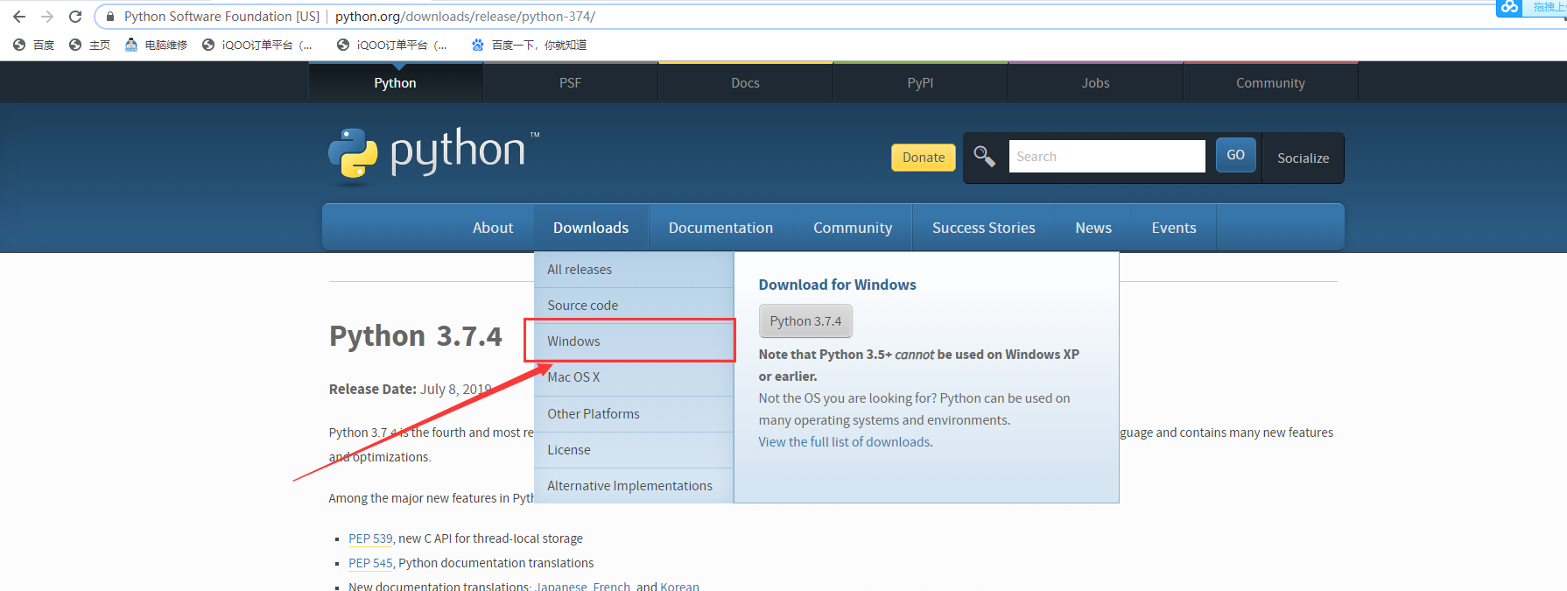Open the Community navigation menu

pyautogui.click(x=853, y=228)
